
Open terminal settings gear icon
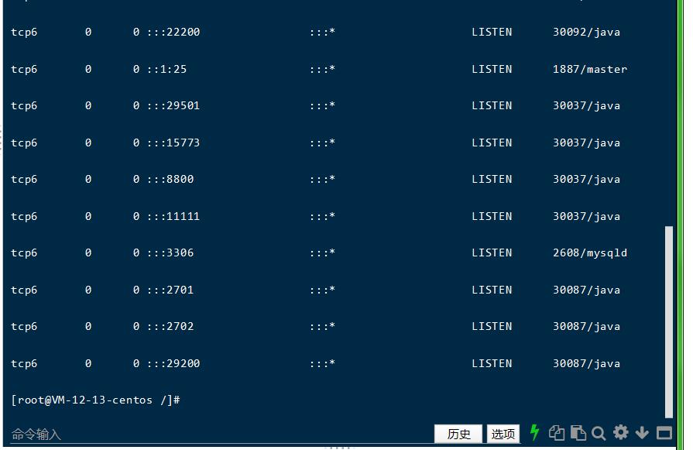(x=620, y=433)
